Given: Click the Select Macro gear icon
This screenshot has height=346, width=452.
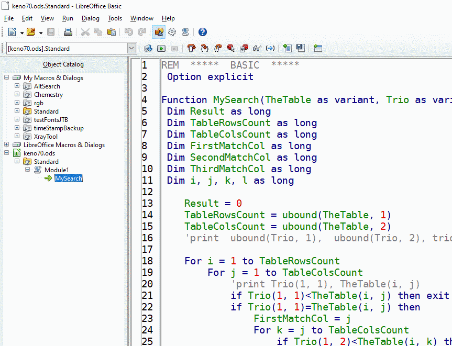Looking at the screenshot, I should pos(172,32).
